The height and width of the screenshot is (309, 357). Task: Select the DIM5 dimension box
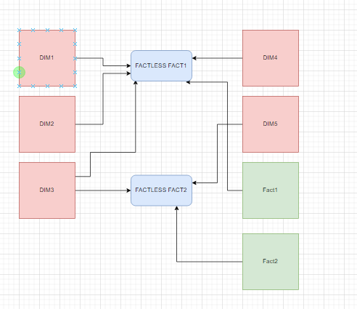click(271, 124)
